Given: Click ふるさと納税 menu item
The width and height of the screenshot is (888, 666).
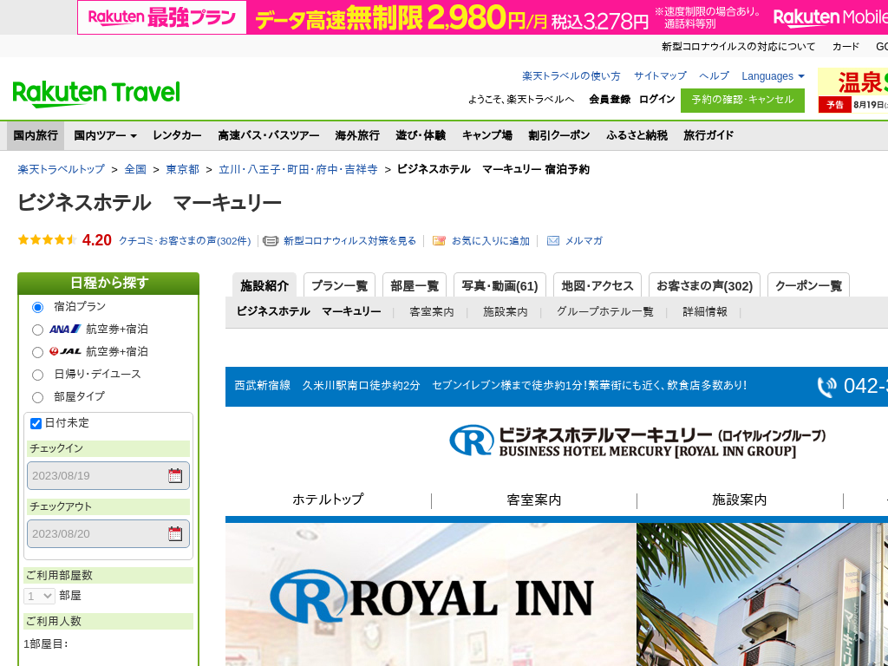Looking at the screenshot, I should [637, 135].
